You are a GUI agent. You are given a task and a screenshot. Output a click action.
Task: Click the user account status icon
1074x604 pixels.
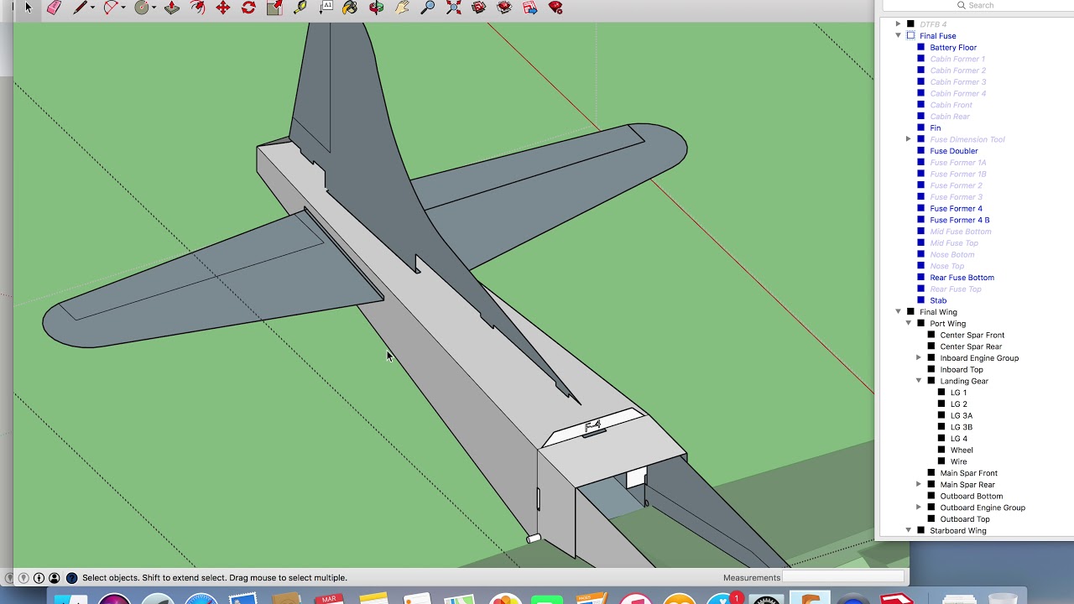(x=55, y=578)
